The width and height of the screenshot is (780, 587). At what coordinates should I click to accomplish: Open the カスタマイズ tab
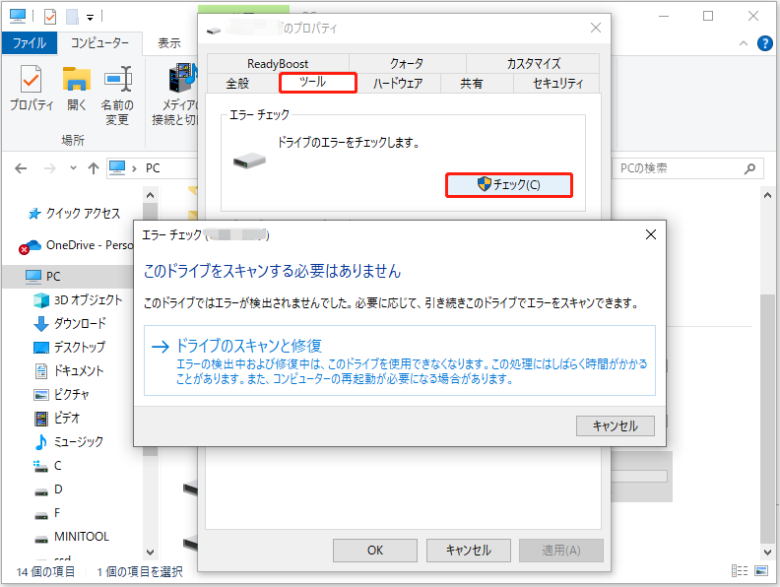533,64
